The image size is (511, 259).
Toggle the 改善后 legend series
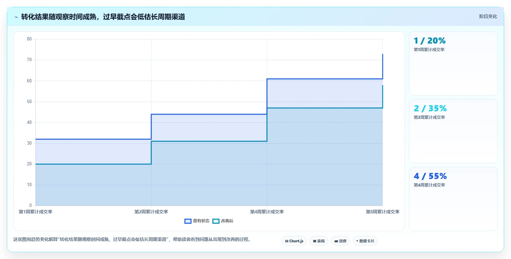223,221
